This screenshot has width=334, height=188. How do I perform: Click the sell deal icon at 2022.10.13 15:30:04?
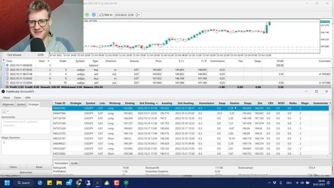point(7,83)
